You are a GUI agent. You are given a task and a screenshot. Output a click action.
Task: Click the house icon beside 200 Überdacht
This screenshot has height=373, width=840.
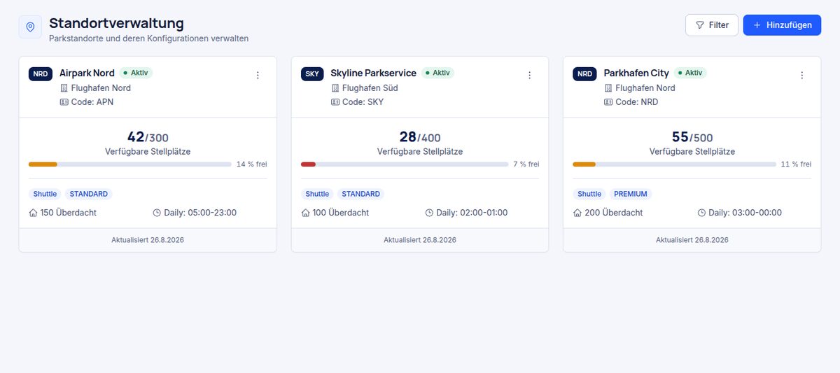[x=578, y=213]
